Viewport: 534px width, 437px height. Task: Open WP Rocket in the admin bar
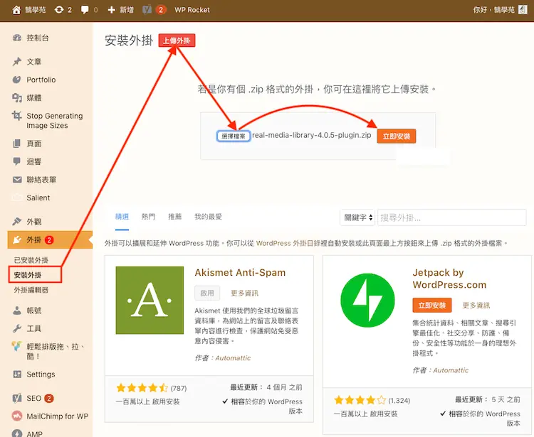click(x=192, y=10)
